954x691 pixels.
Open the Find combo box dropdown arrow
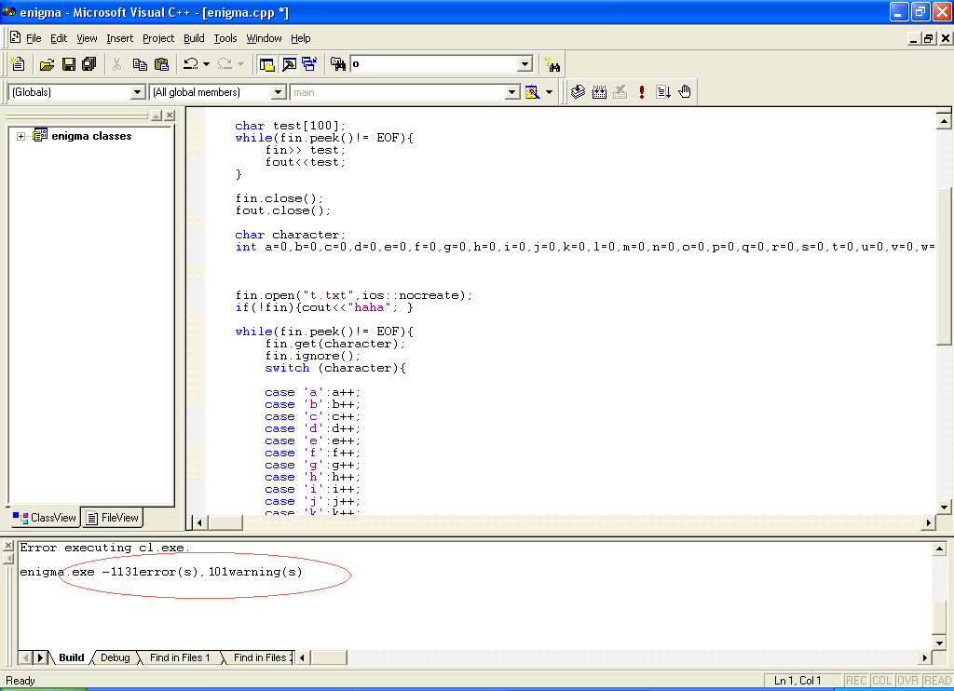click(x=525, y=64)
